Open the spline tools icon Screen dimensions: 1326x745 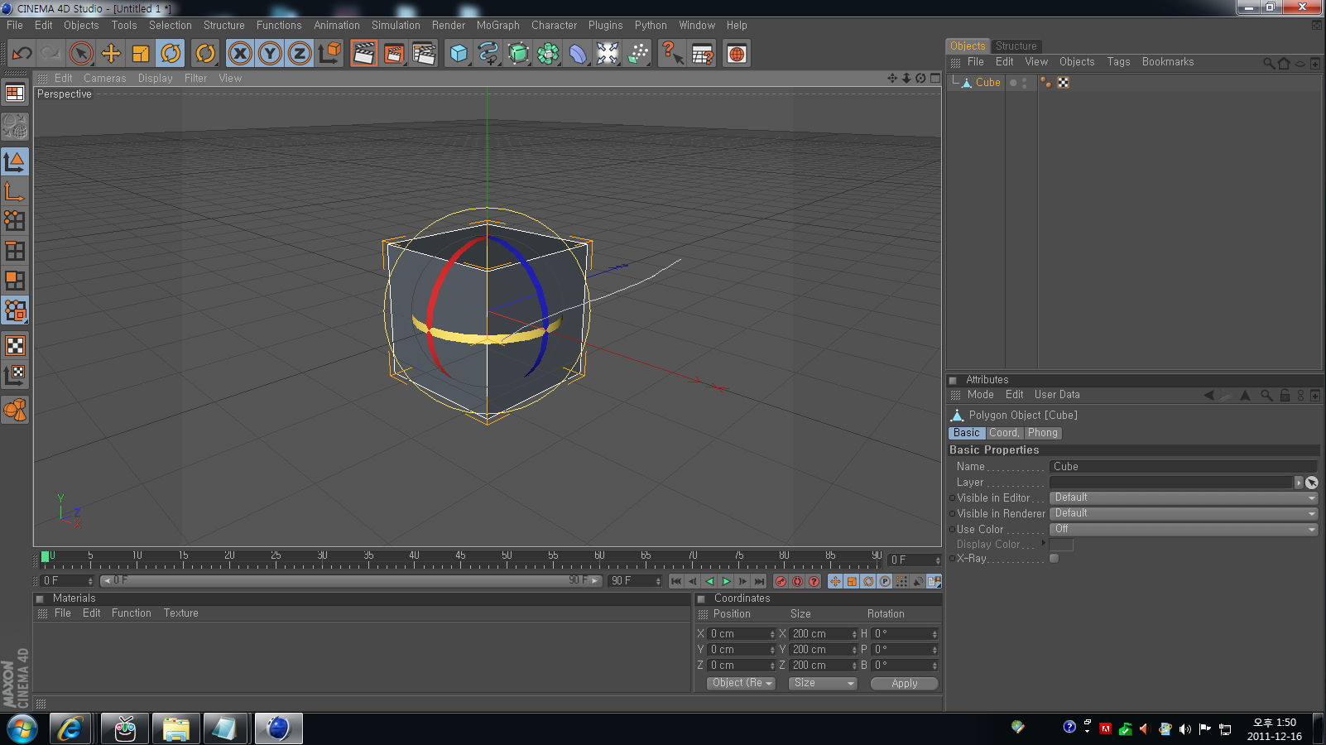[x=488, y=54]
